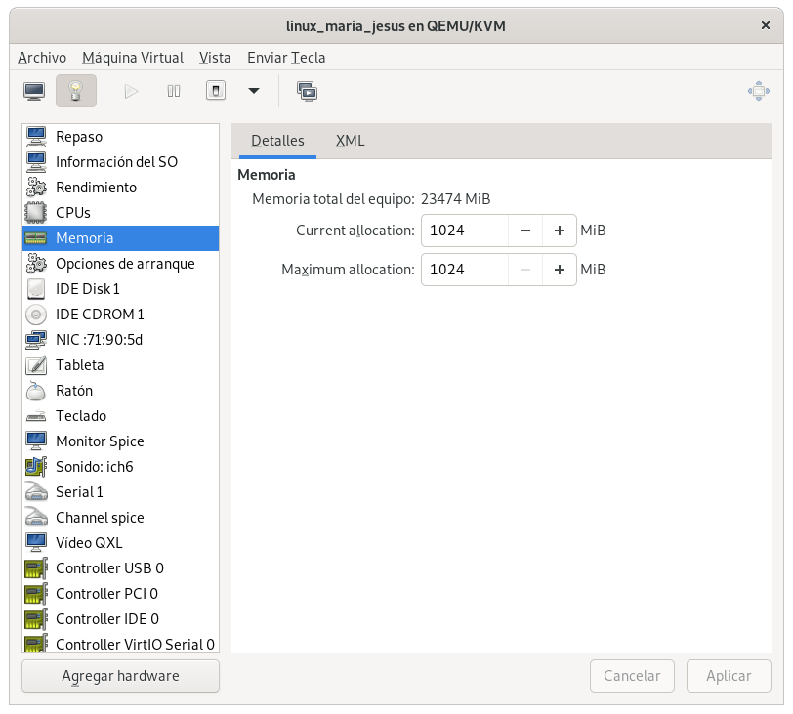Image resolution: width=793 pixels, height=714 pixels.
Task: Click the Agregar hardware button
Action: (x=120, y=676)
